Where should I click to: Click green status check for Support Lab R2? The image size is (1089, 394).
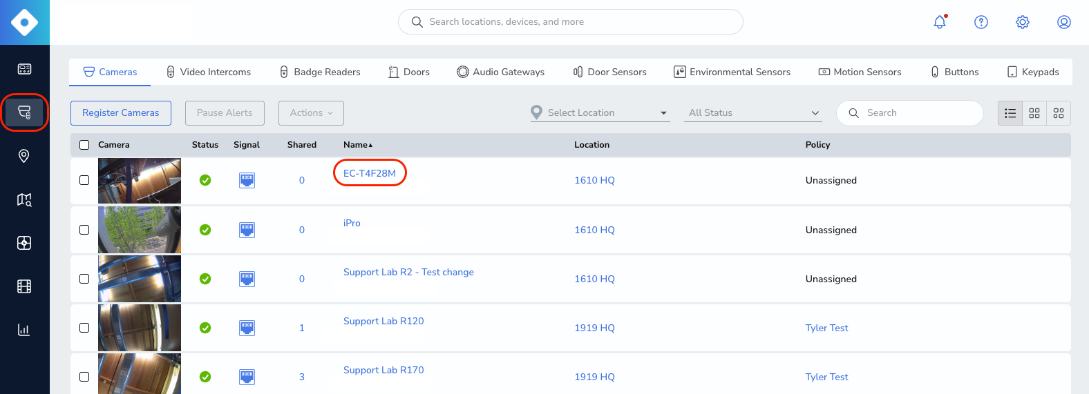pos(205,279)
